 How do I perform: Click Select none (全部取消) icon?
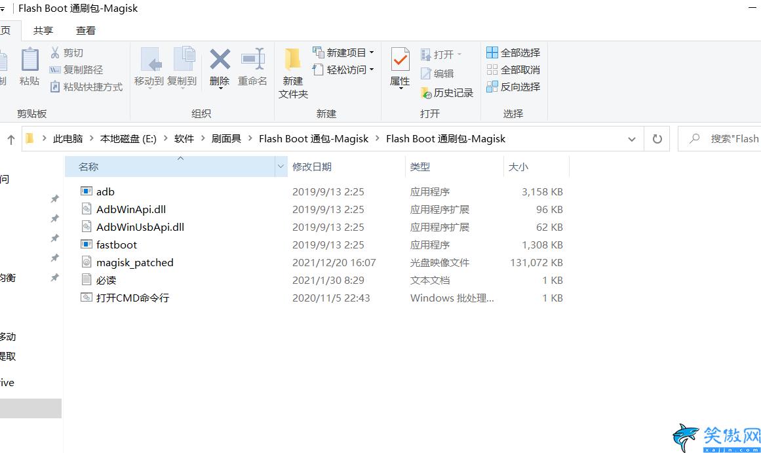(x=492, y=69)
